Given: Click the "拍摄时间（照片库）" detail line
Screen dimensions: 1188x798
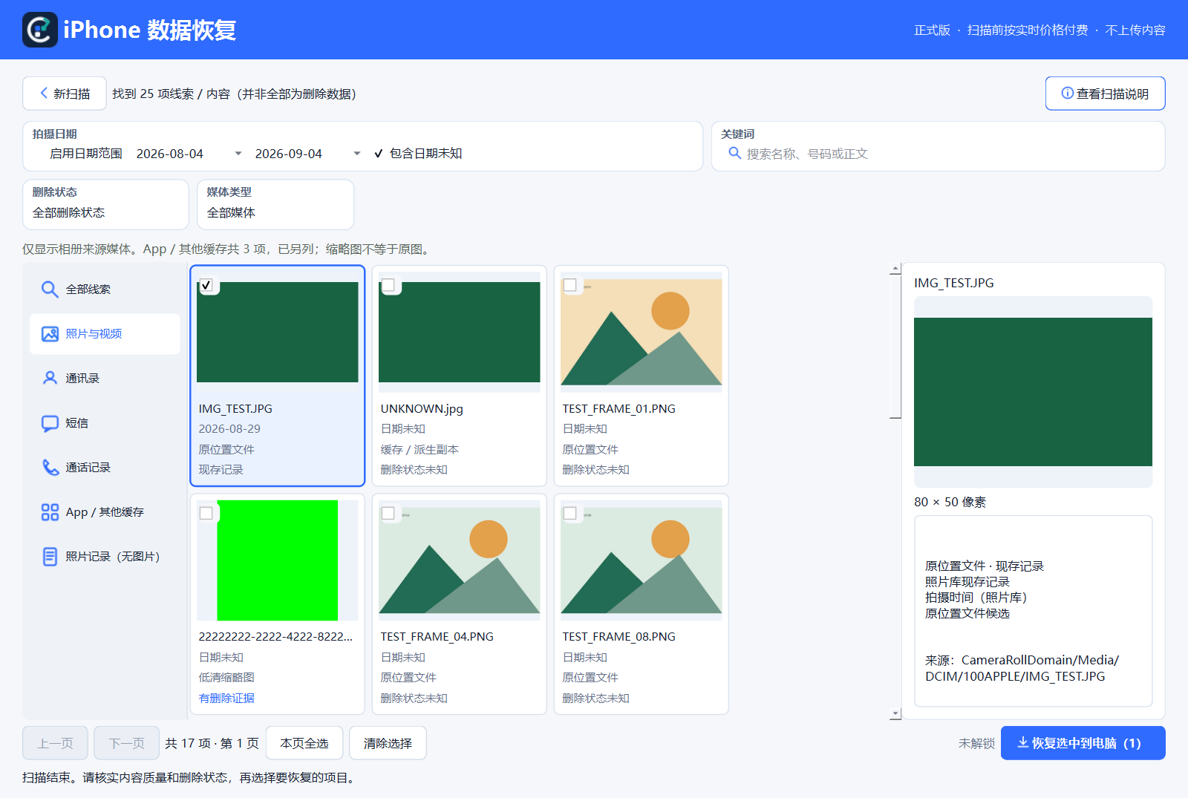Looking at the screenshot, I should (x=976, y=597).
